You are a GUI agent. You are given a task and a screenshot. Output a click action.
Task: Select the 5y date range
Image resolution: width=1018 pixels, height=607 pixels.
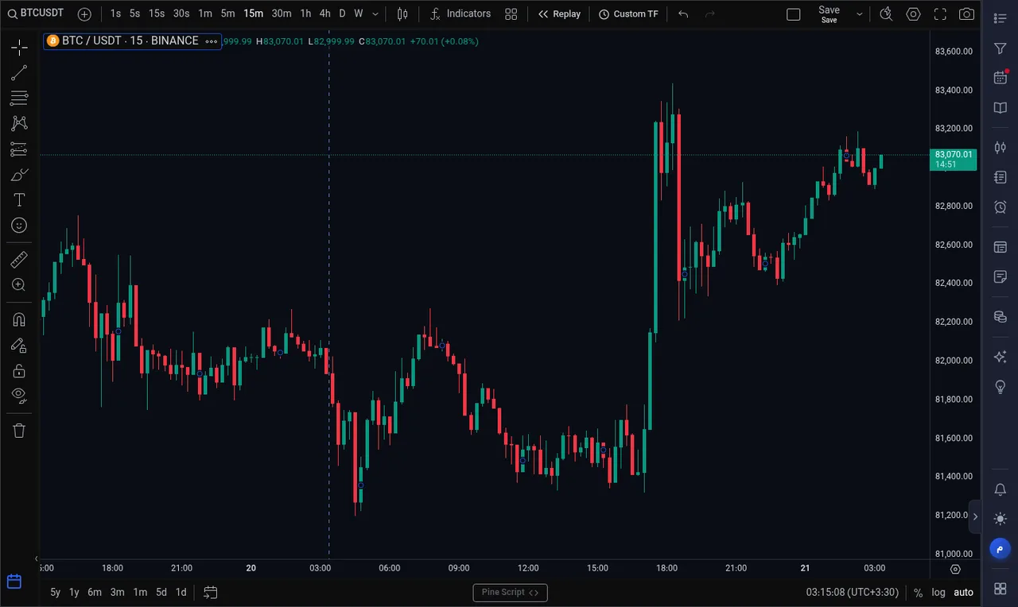coord(55,592)
